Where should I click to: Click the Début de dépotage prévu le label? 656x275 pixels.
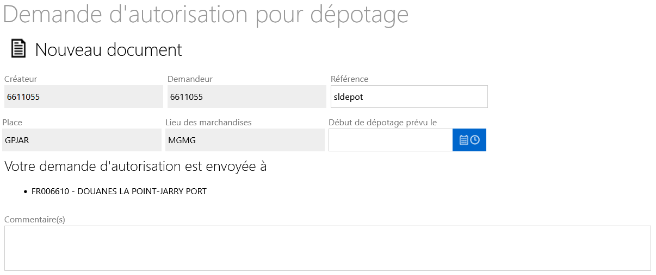[383, 123]
